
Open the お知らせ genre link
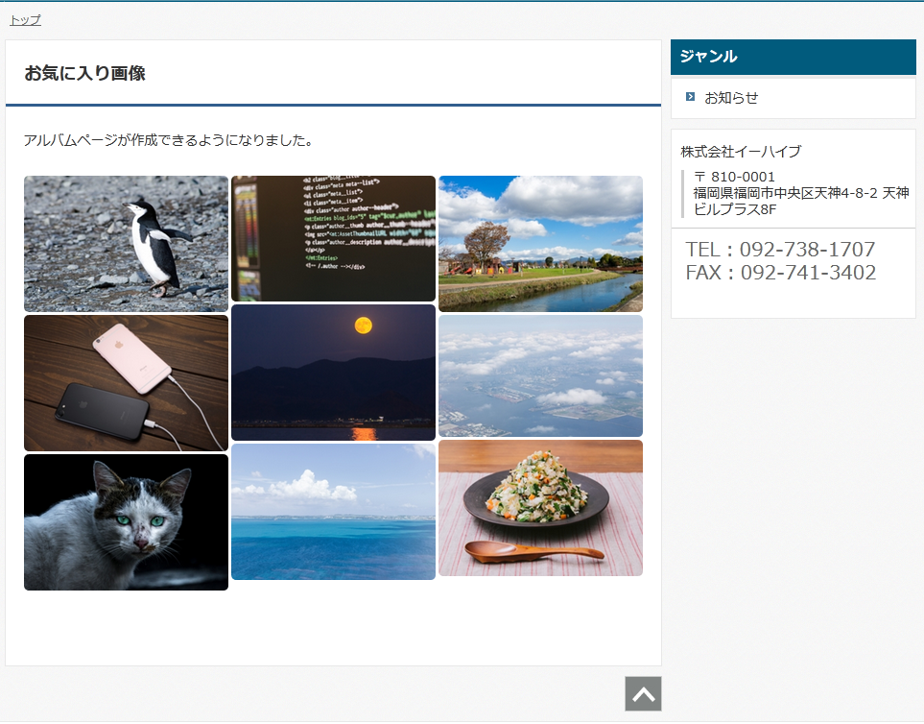[731, 98]
